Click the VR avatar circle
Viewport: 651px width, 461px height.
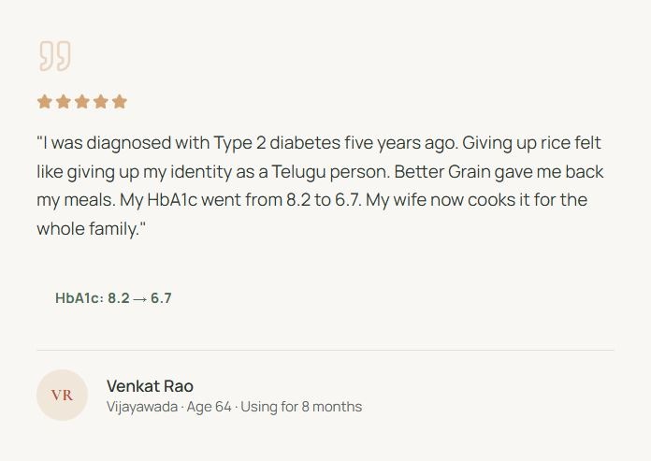pos(62,395)
